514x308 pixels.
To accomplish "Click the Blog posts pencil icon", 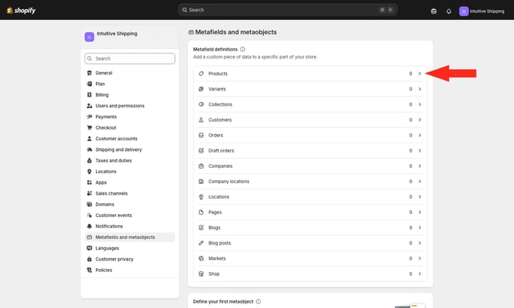I will click(201, 243).
